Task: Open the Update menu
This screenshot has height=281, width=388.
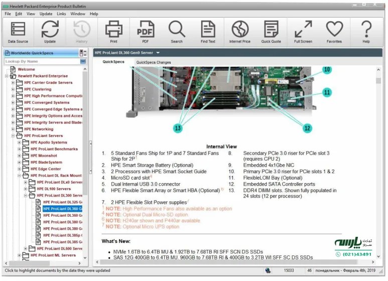Action: pos(46,14)
